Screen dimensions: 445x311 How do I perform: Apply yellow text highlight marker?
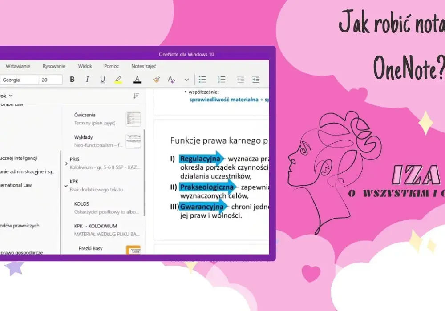pos(118,80)
